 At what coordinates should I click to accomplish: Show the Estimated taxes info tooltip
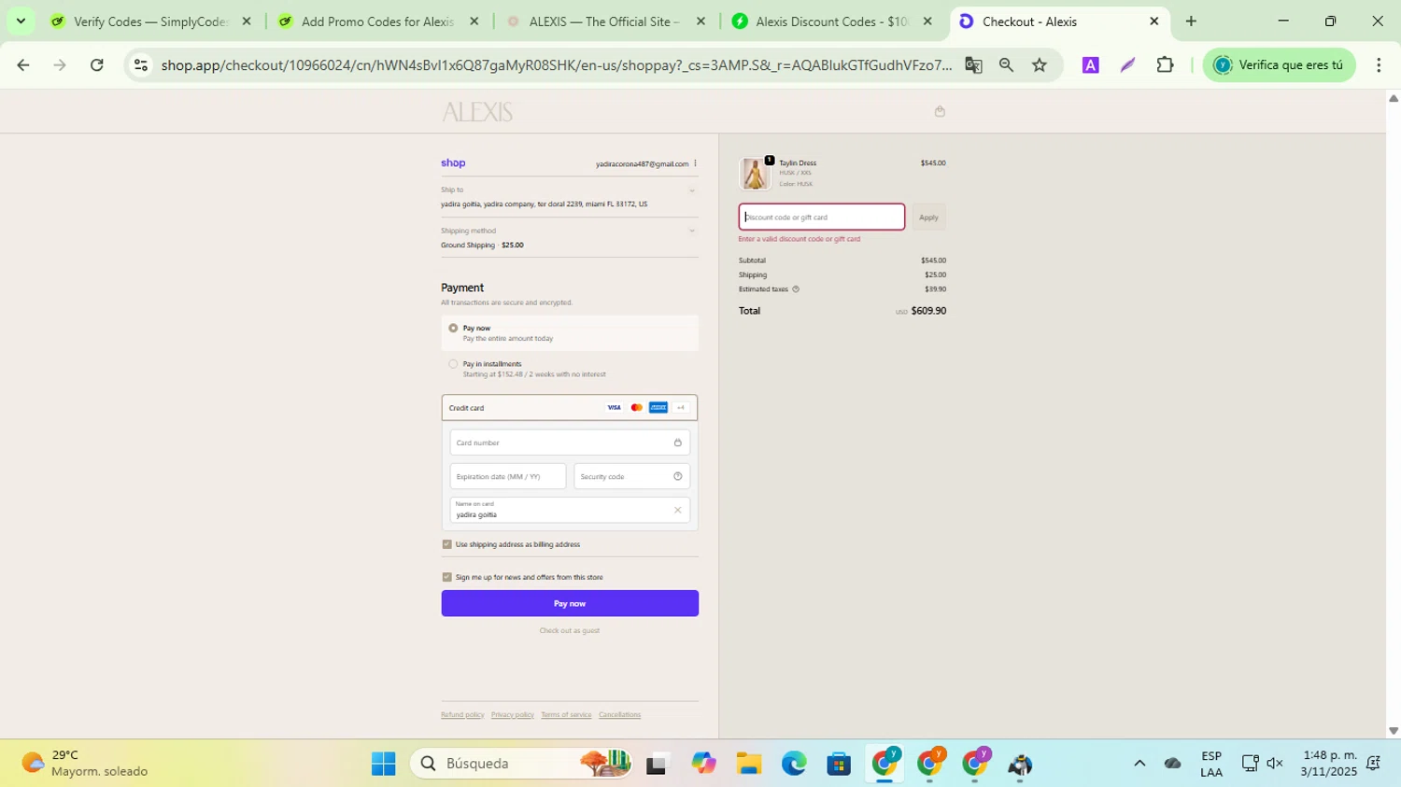pos(796,289)
